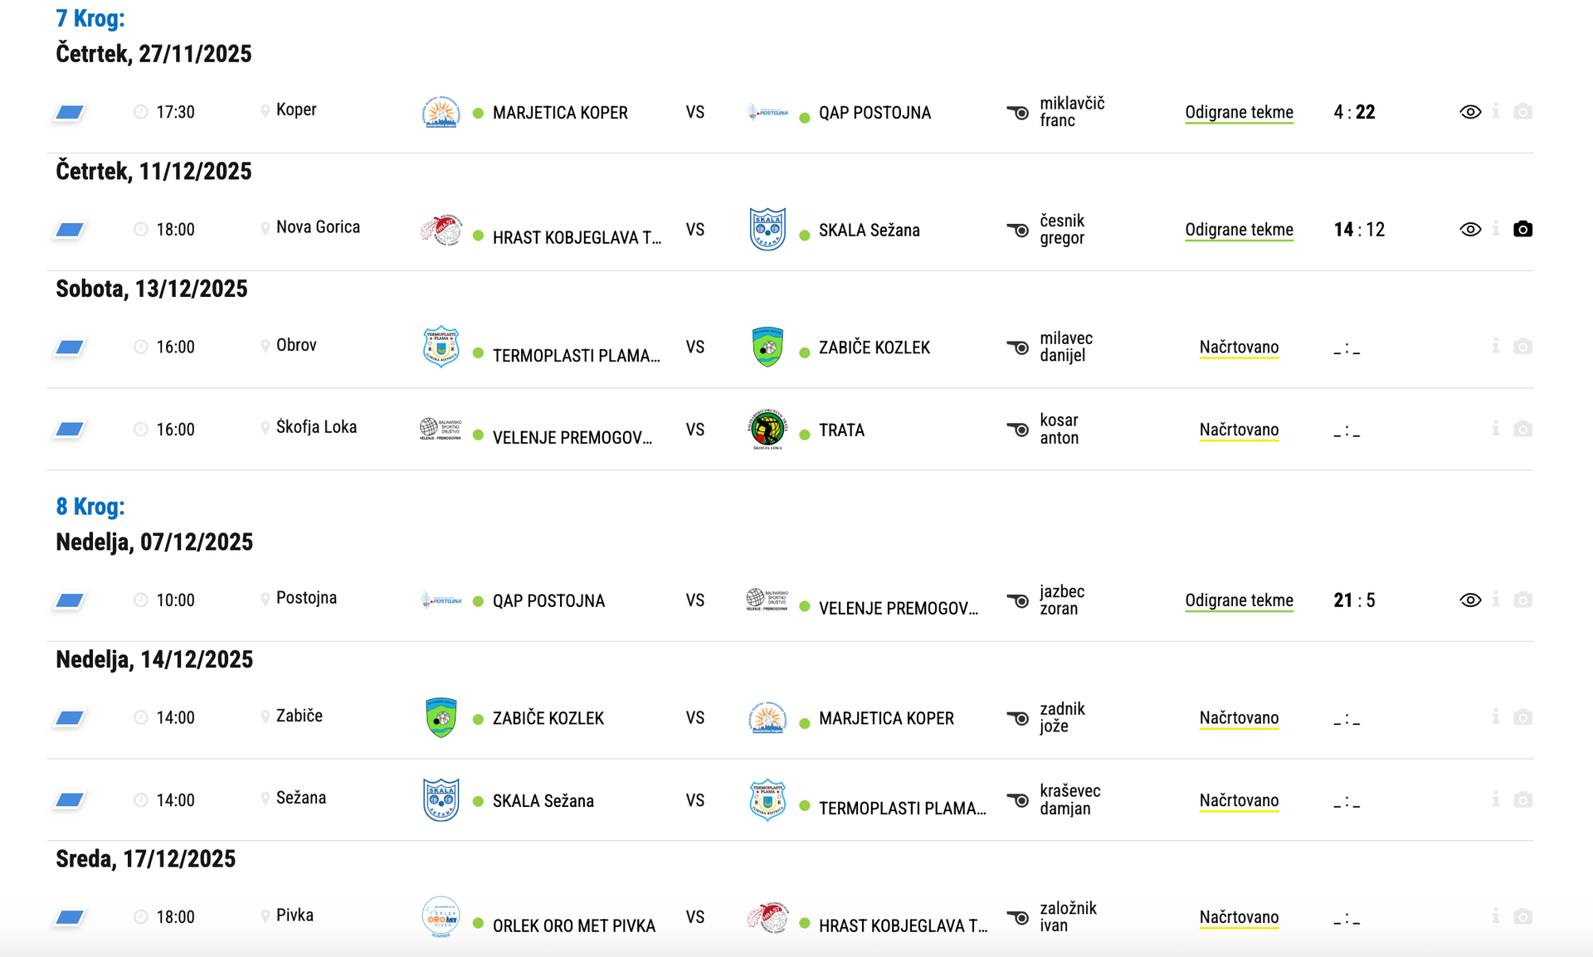Click the eye icon for Marjetica Koper match
The image size is (1593, 957).
click(1470, 112)
